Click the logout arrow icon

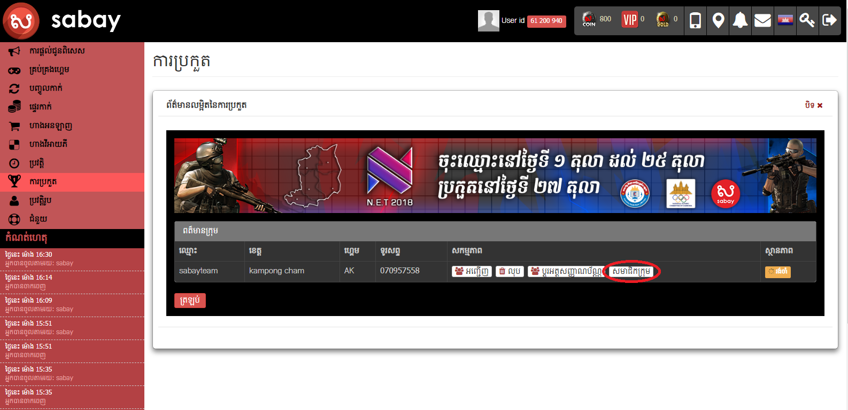829,21
